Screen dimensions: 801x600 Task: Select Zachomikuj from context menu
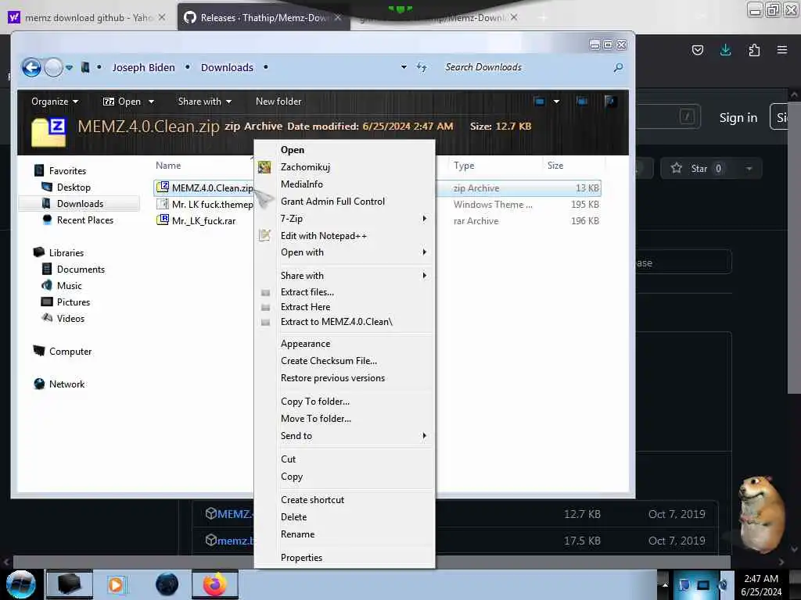pos(305,167)
